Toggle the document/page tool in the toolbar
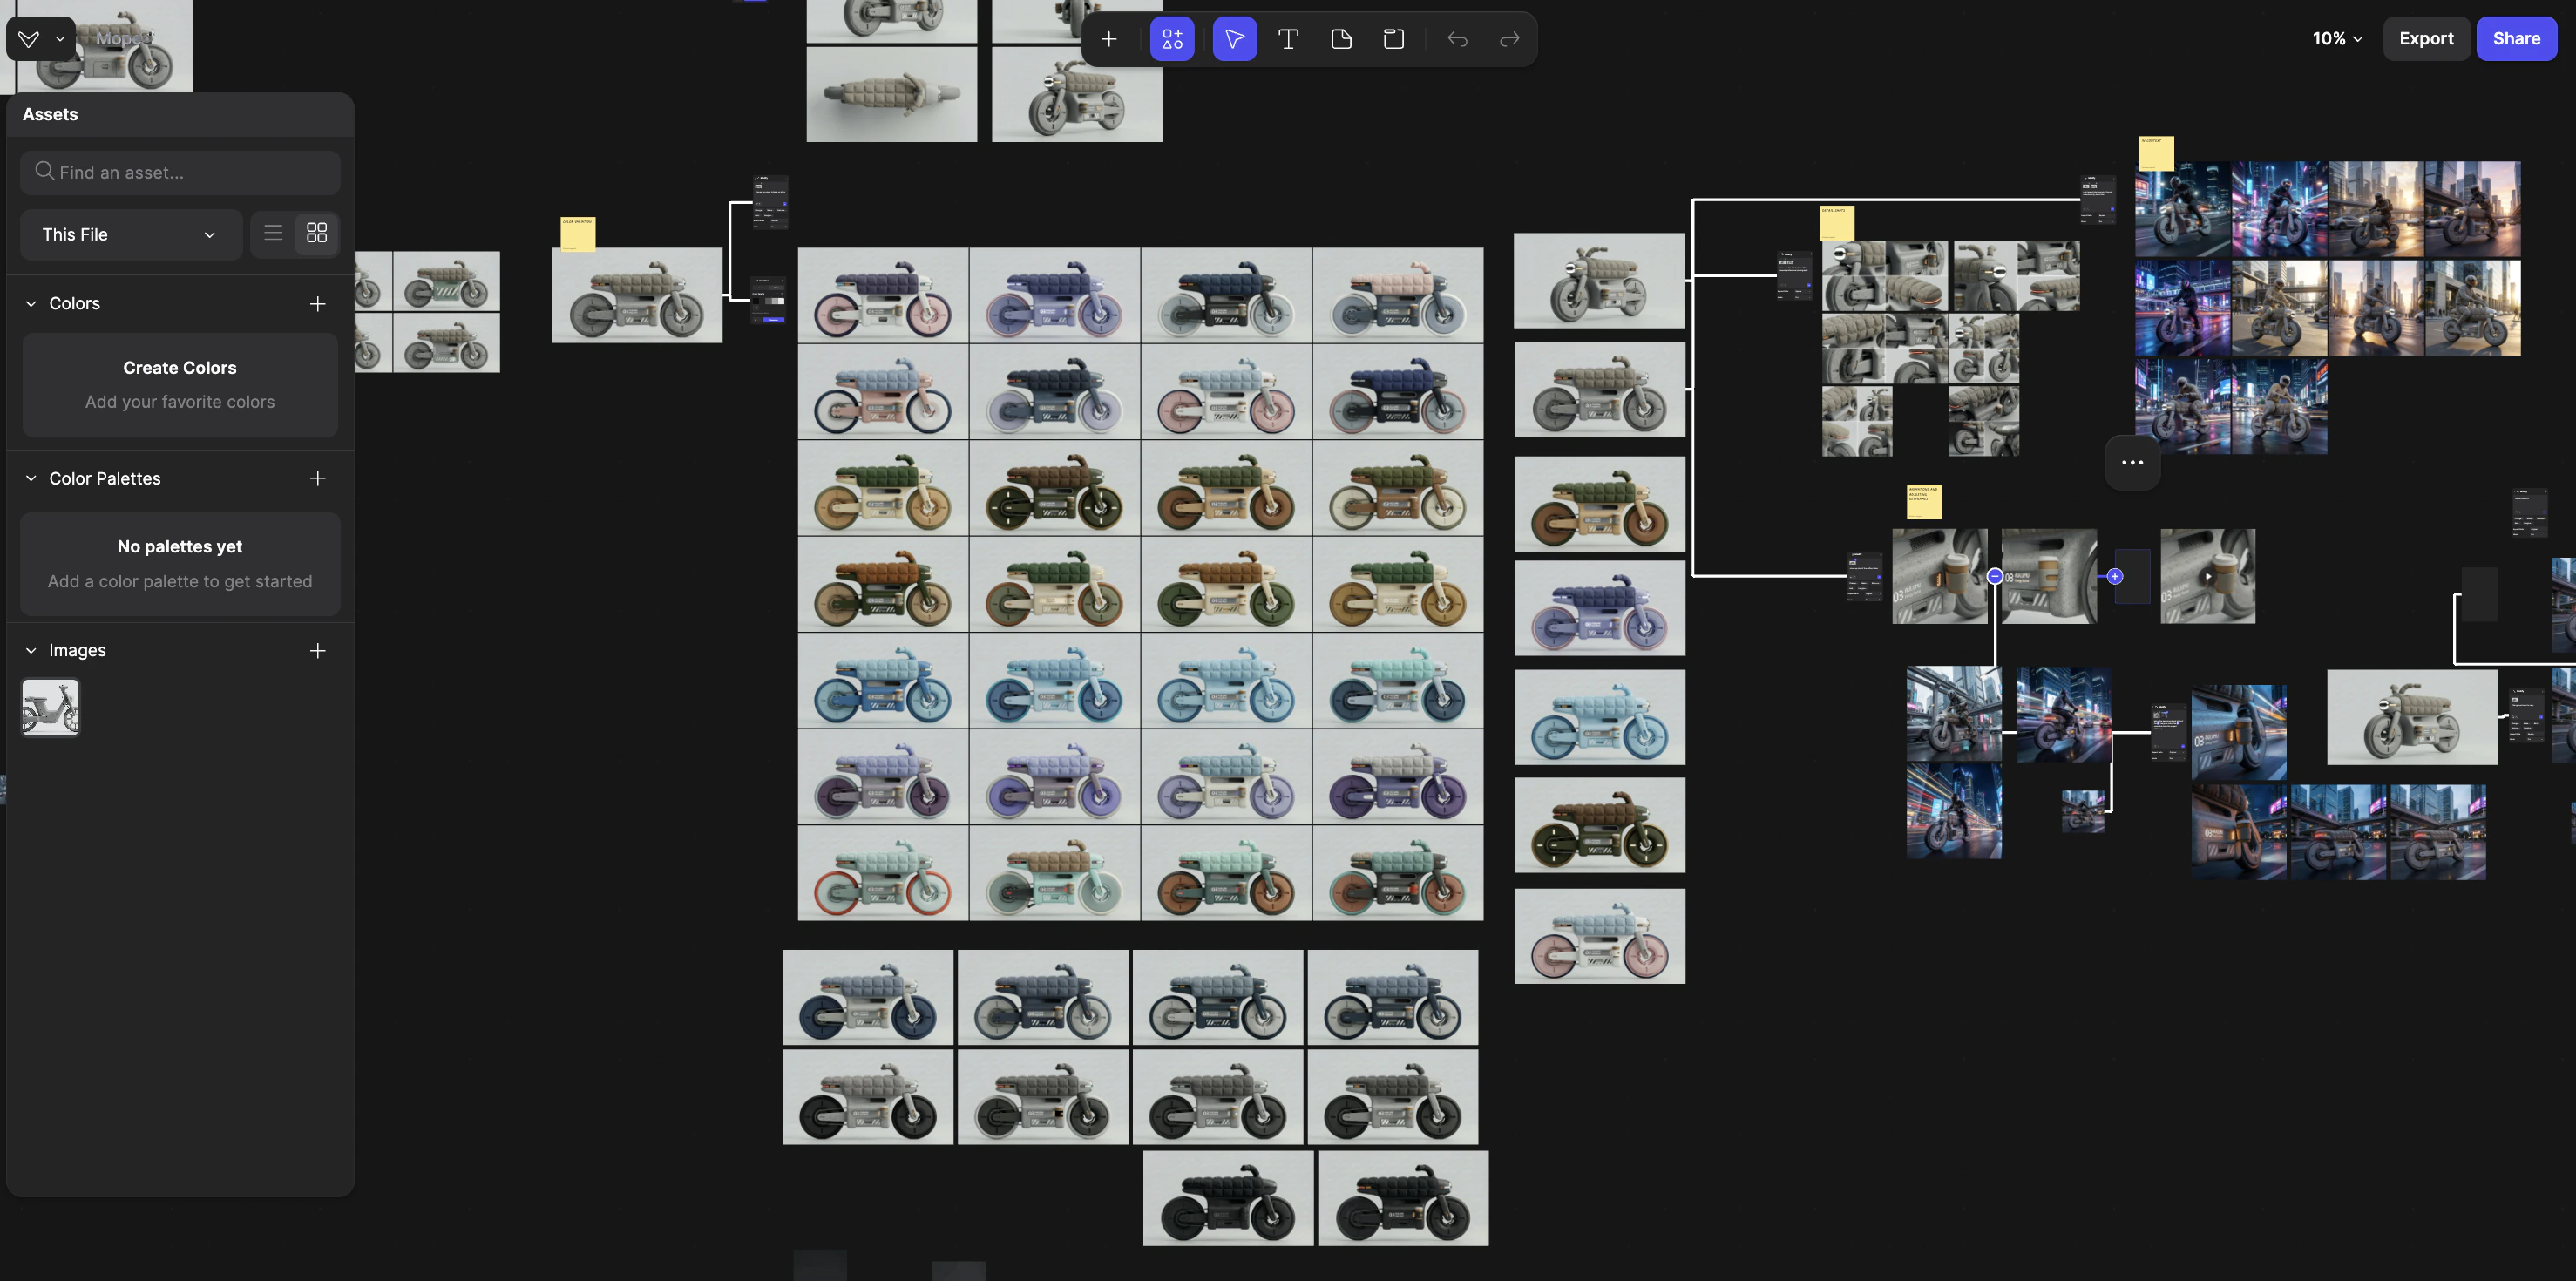2576x1281 pixels. click(x=1341, y=38)
